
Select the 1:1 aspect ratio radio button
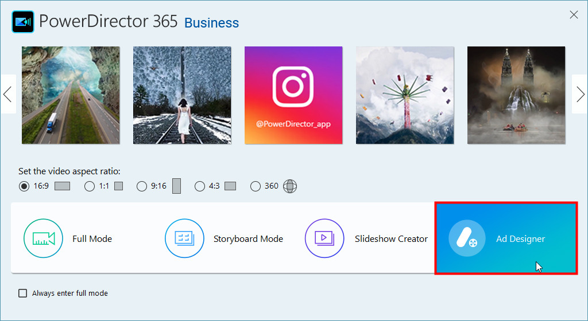pyautogui.click(x=90, y=186)
